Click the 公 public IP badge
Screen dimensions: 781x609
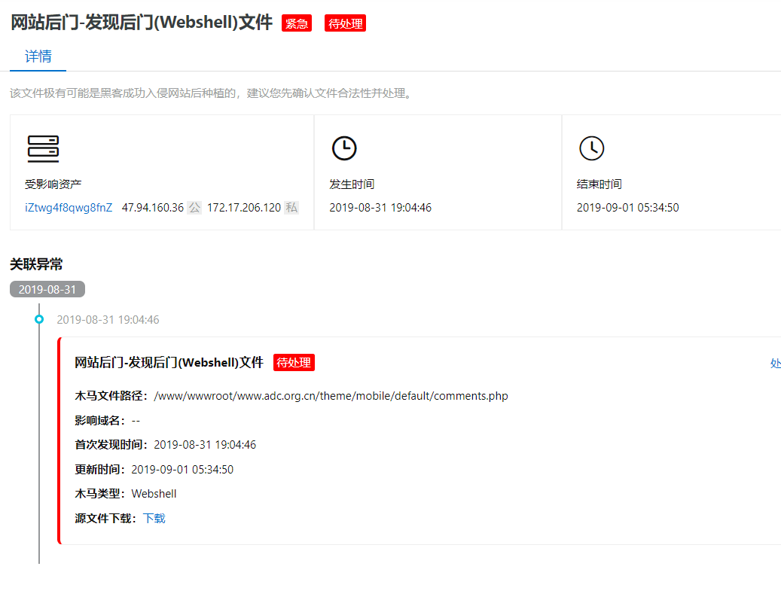pos(194,208)
